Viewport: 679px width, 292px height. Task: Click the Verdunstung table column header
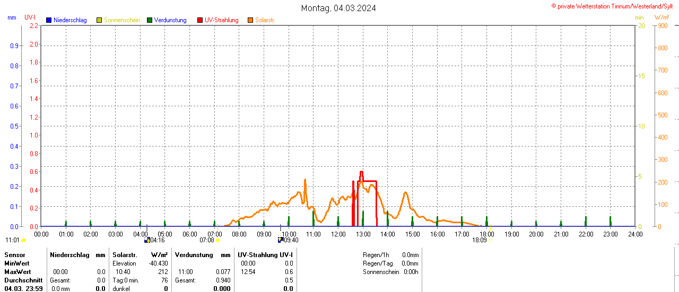pos(194,255)
